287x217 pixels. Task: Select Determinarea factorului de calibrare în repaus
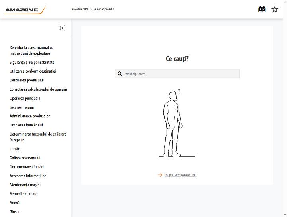coord(38,137)
